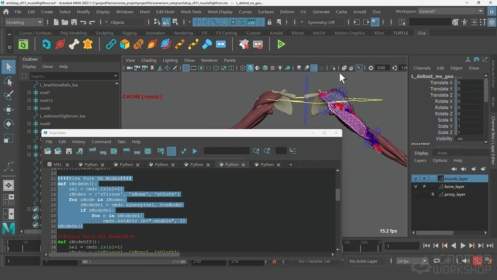Image resolution: width=497 pixels, height=280 pixels.
Task: Click the green play Ziva shelf icon
Action: [282, 45]
